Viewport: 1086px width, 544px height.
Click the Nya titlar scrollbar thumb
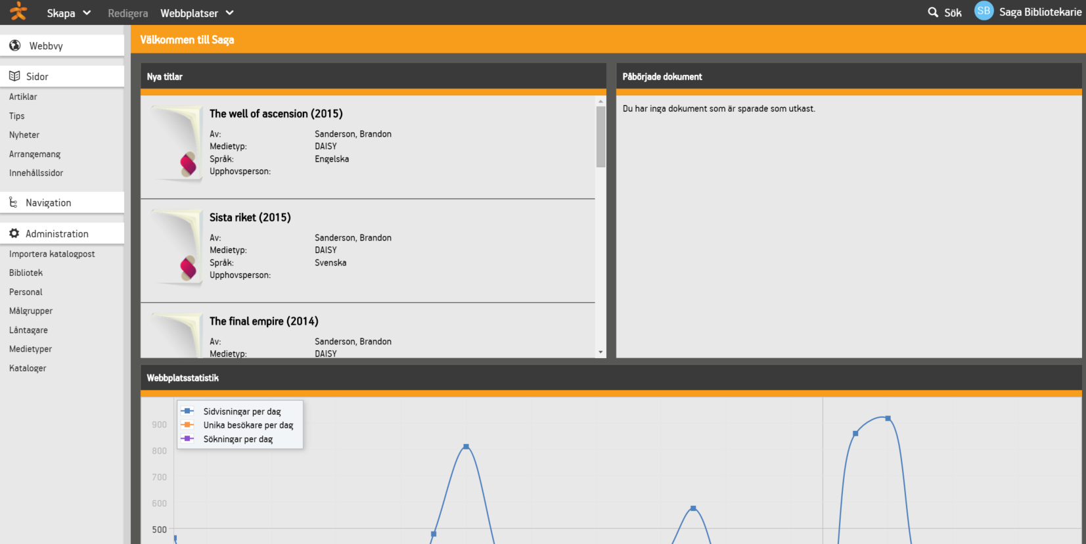(600, 137)
